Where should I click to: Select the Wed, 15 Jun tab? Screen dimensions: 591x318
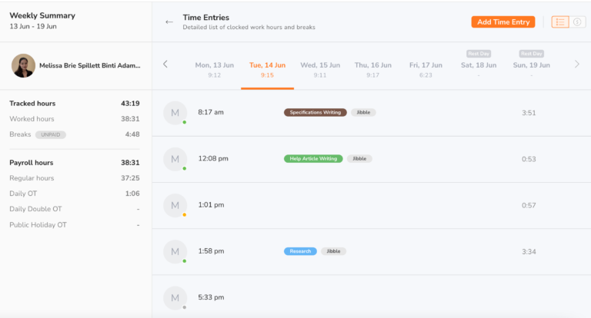(x=320, y=69)
